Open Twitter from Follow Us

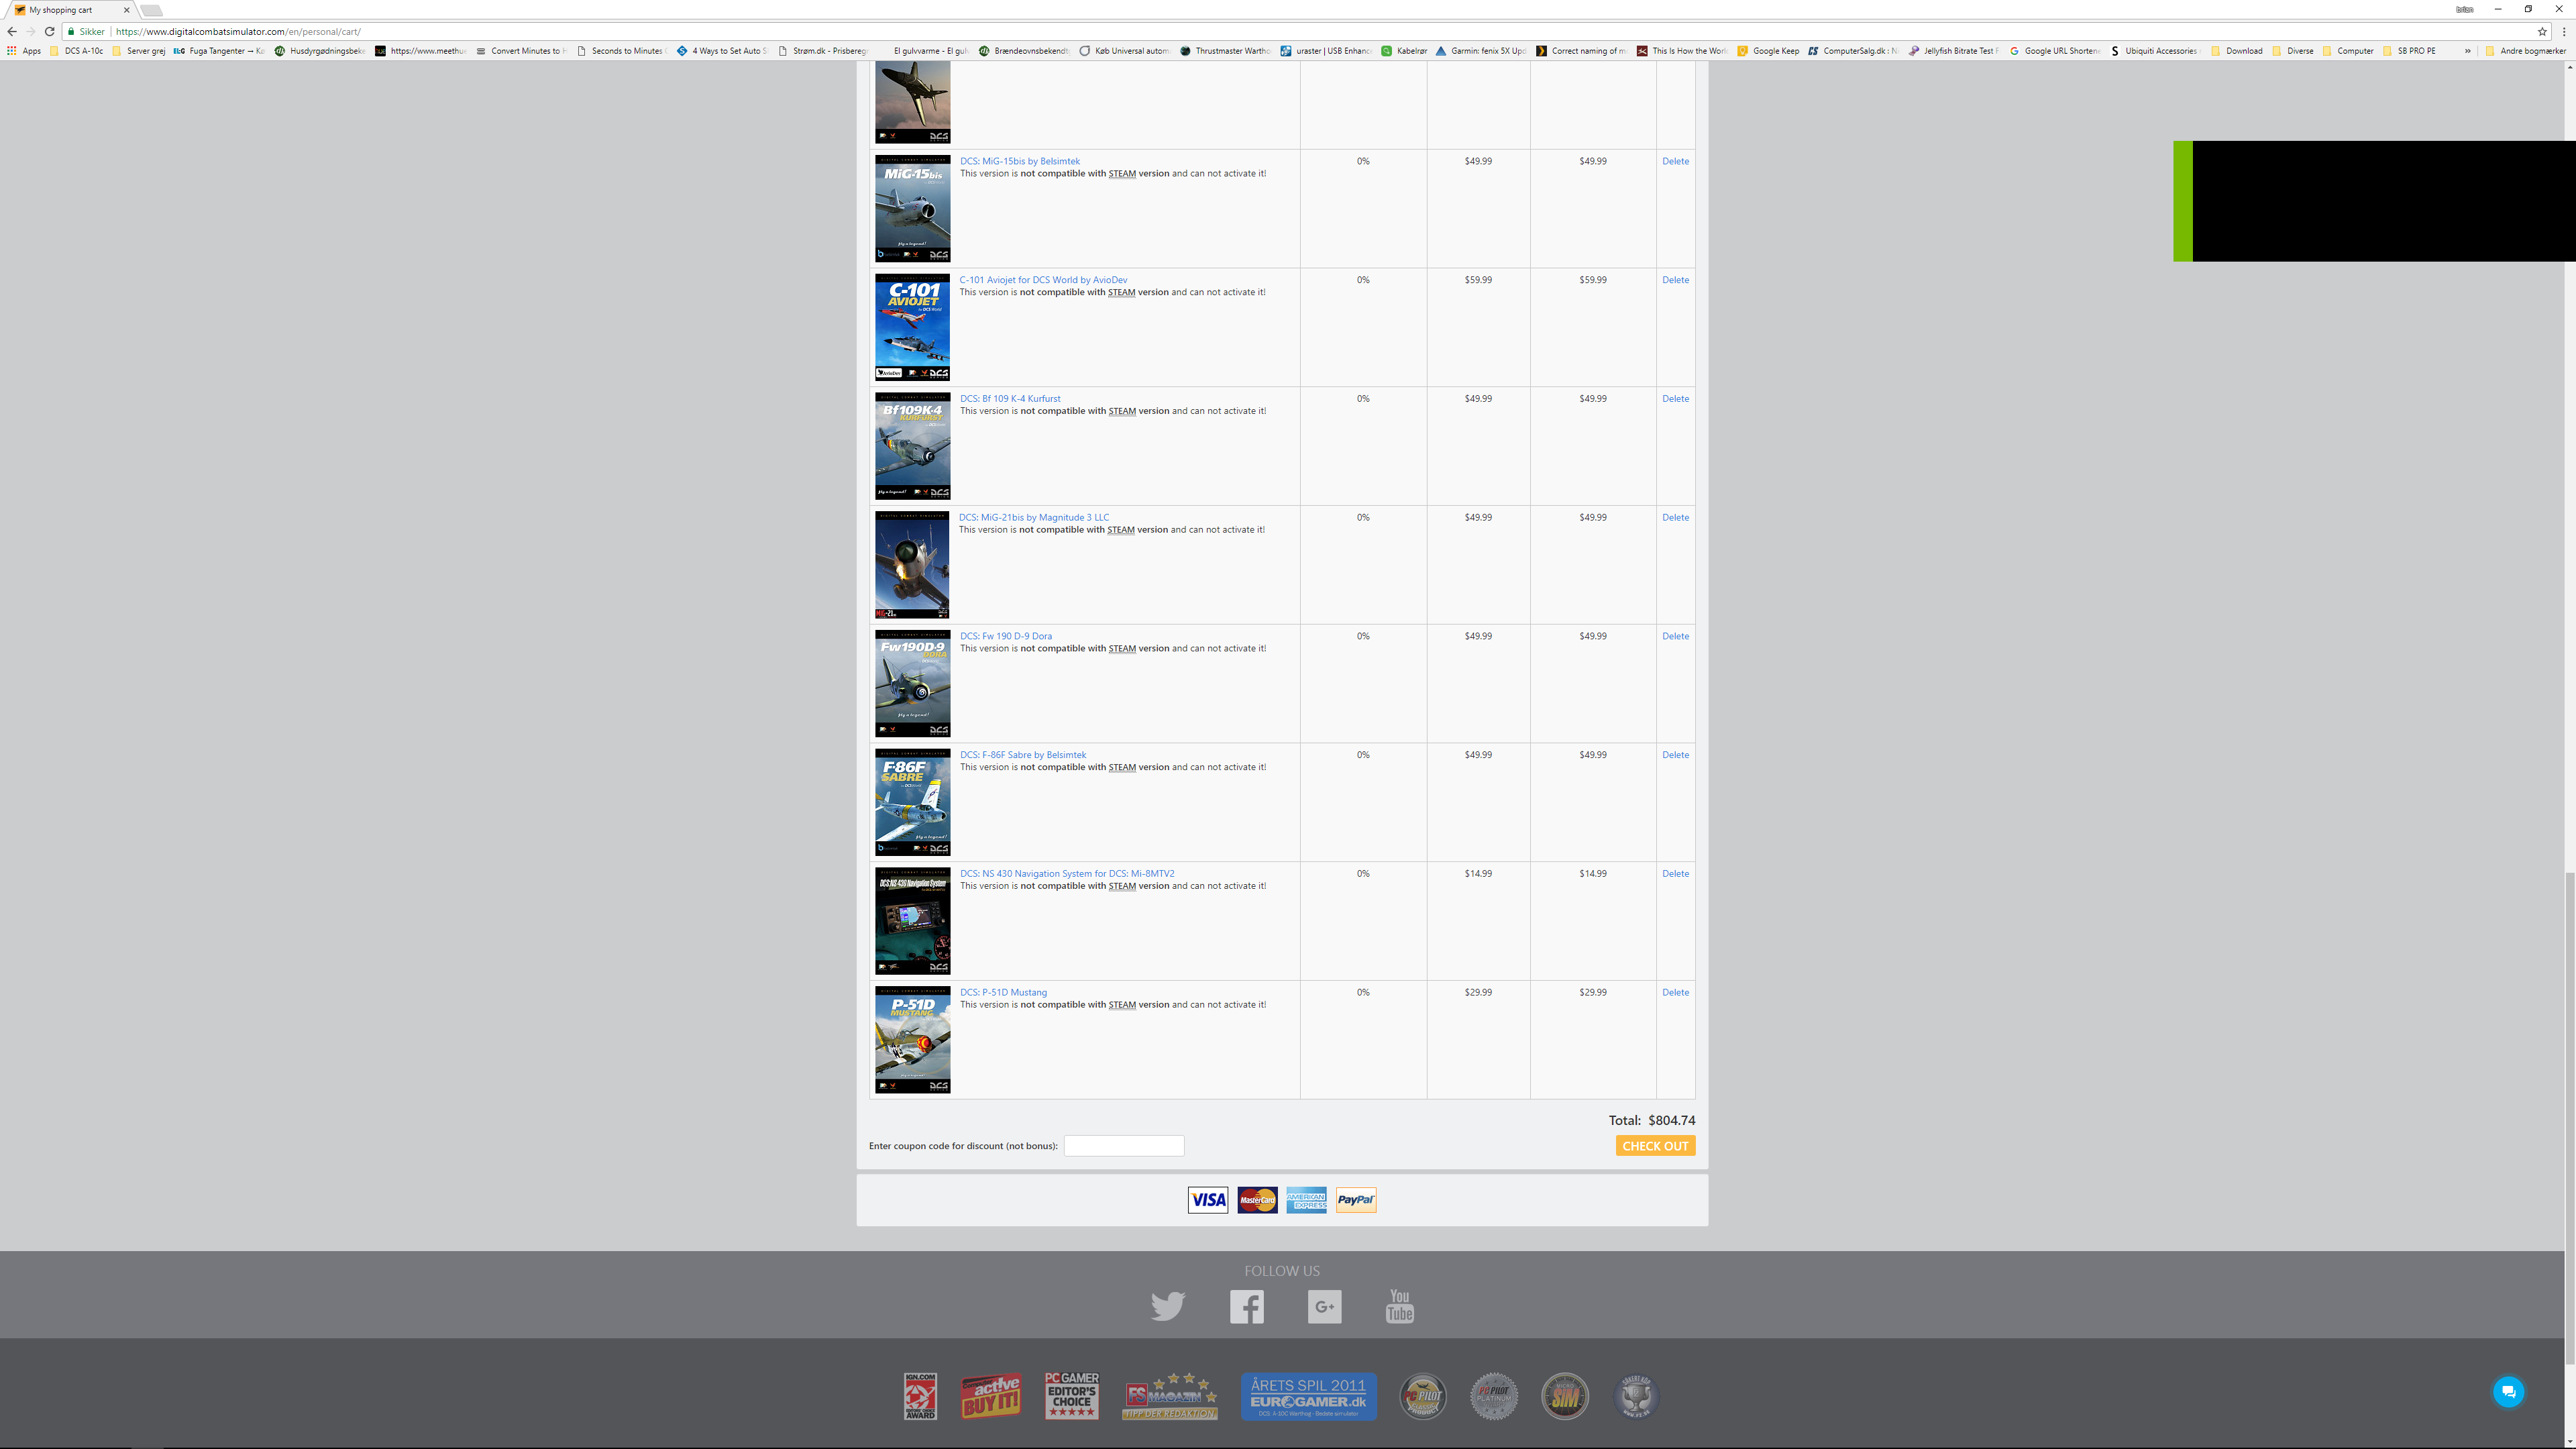click(x=1167, y=1306)
